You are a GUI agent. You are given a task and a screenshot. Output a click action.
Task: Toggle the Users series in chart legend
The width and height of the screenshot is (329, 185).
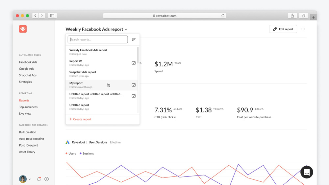71,153
